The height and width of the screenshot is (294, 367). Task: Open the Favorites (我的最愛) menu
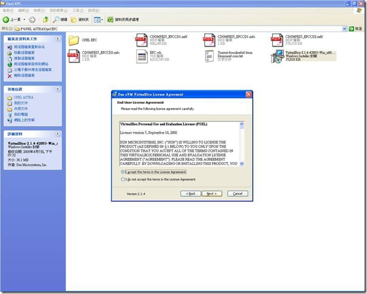59,10
